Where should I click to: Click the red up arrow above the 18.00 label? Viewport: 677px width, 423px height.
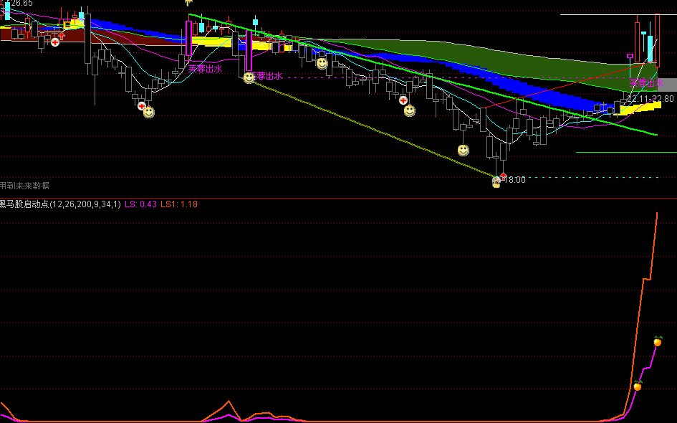pos(503,175)
